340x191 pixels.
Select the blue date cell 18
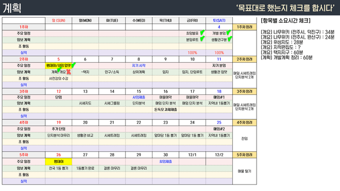tap(219, 91)
